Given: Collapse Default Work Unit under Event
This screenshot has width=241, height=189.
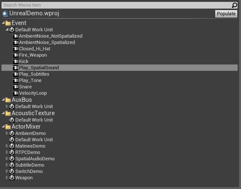Looking at the screenshot, I should (7, 29).
